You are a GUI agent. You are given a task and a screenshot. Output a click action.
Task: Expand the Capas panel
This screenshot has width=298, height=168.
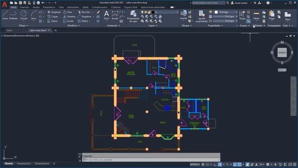(x=153, y=26)
